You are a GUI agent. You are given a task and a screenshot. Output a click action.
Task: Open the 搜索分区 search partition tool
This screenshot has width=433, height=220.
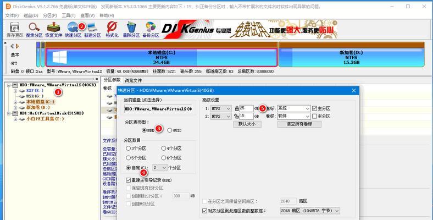[x=34, y=29]
